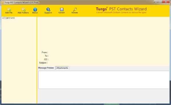Click app icon in title bar
This screenshot has height=105, width=171.
pyautogui.click(x=3, y=2)
